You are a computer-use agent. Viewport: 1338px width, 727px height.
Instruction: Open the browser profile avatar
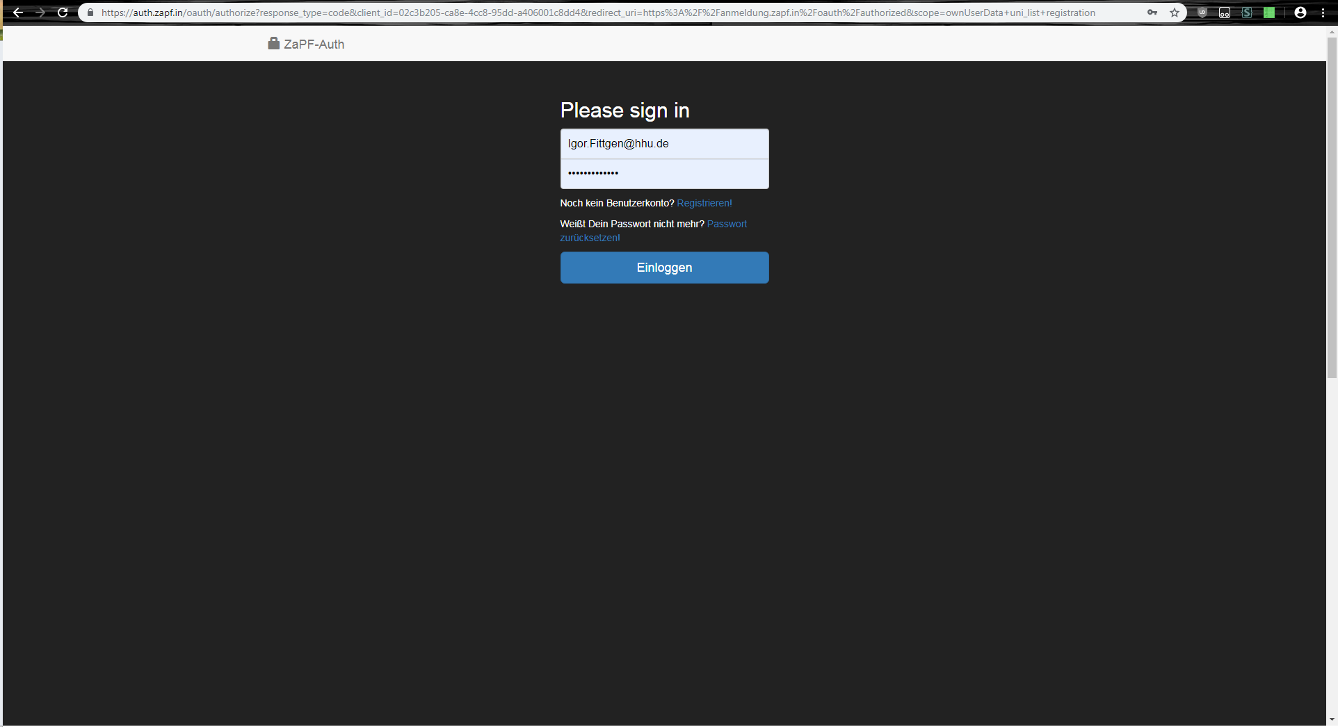point(1300,13)
